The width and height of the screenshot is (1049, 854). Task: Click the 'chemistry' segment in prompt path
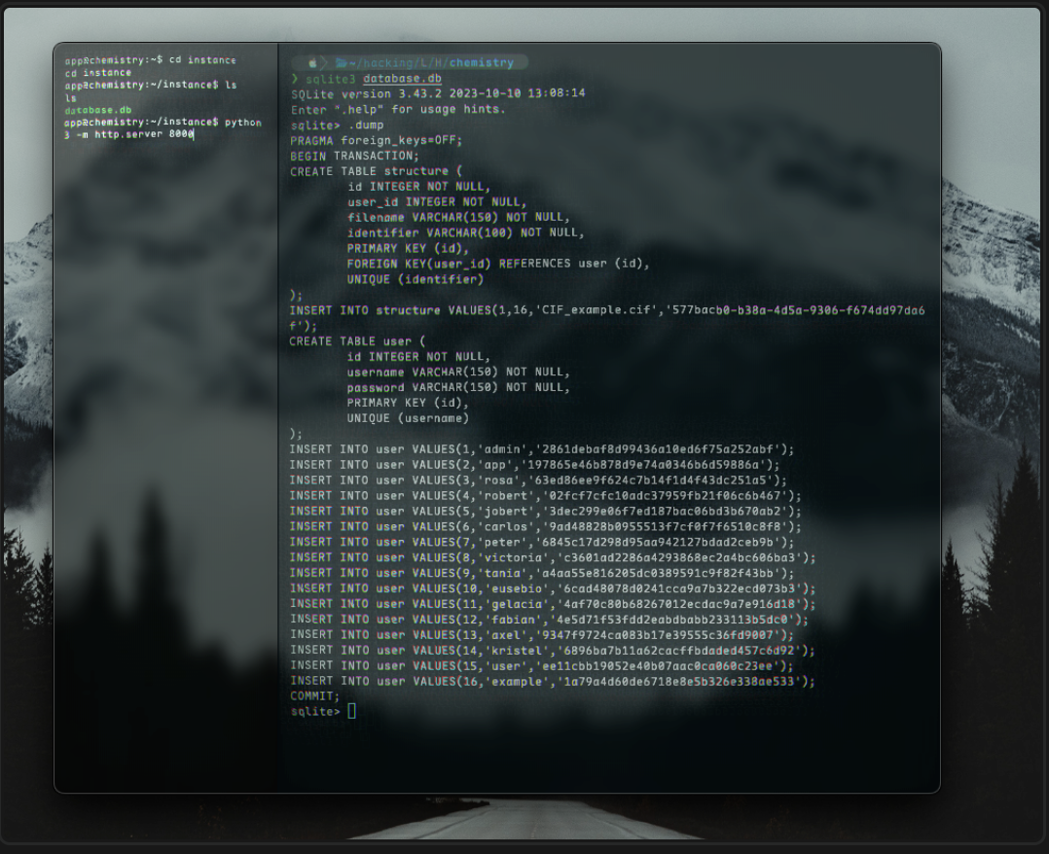click(x=482, y=63)
